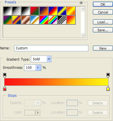Click the Smoothness value field
113x121 pixels.
(x=30, y=68)
